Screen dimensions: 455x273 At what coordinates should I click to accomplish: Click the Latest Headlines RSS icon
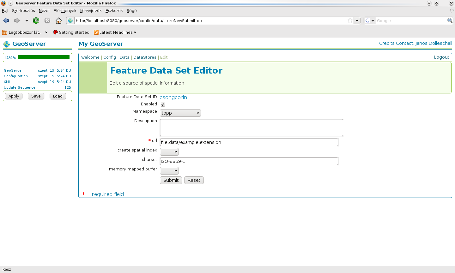point(96,32)
